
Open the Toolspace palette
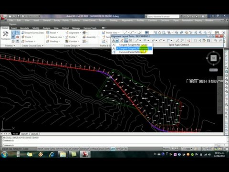coord(6,35)
